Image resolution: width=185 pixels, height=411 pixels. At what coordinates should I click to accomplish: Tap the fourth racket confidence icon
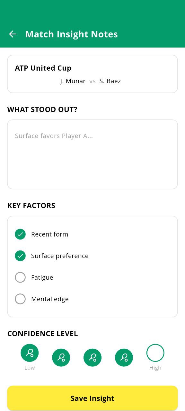coord(124,357)
